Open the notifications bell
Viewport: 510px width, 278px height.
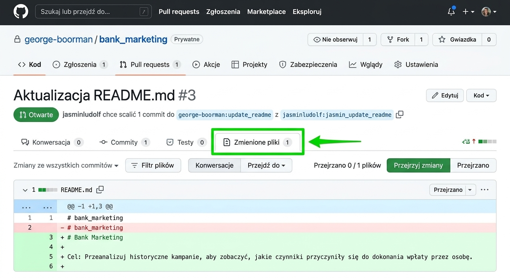pyautogui.click(x=451, y=12)
